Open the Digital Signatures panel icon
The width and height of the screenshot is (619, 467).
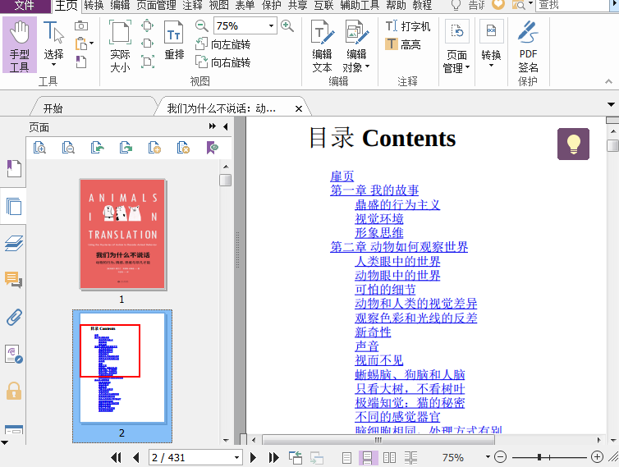[14, 354]
